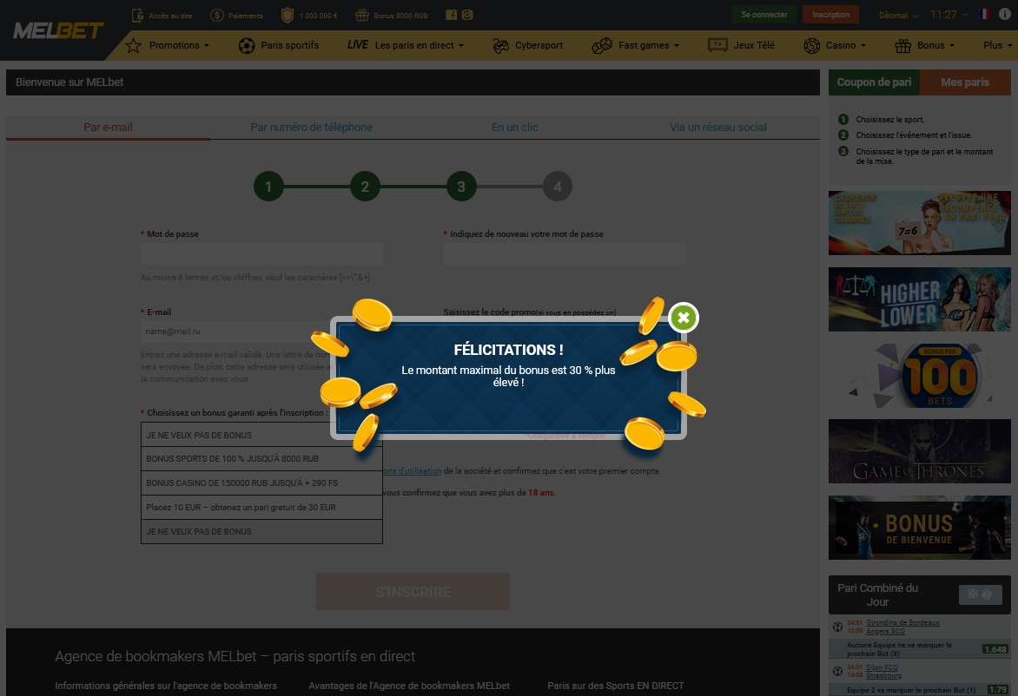Screen dimensions: 1018x696
Task: Click the Mot de passe field
Action: click(261, 253)
